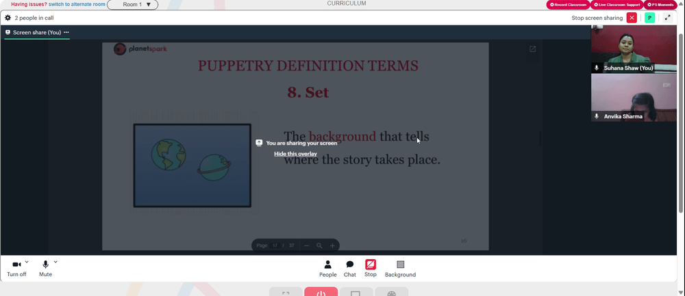Click the PS Moments button

pyautogui.click(x=660, y=5)
